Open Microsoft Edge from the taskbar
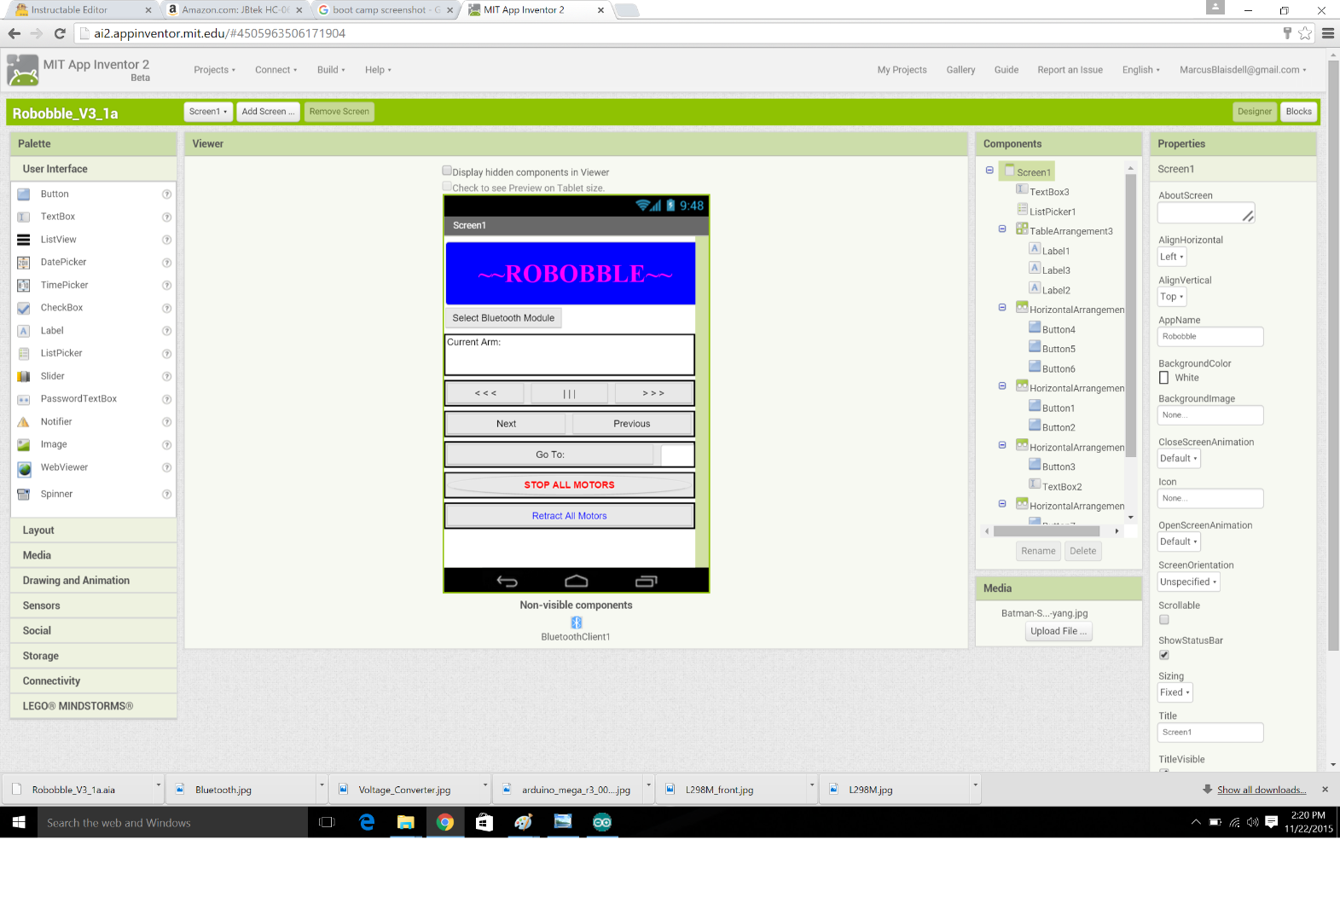1340x921 pixels. click(367, 822)
